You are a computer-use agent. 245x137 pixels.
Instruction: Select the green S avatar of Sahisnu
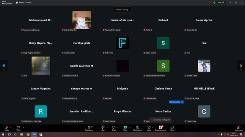coord(163,66)
